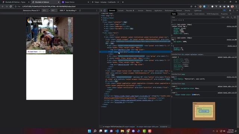The image size is (239, 134).
Task: Click the device width input field
Action: (45, 10)
